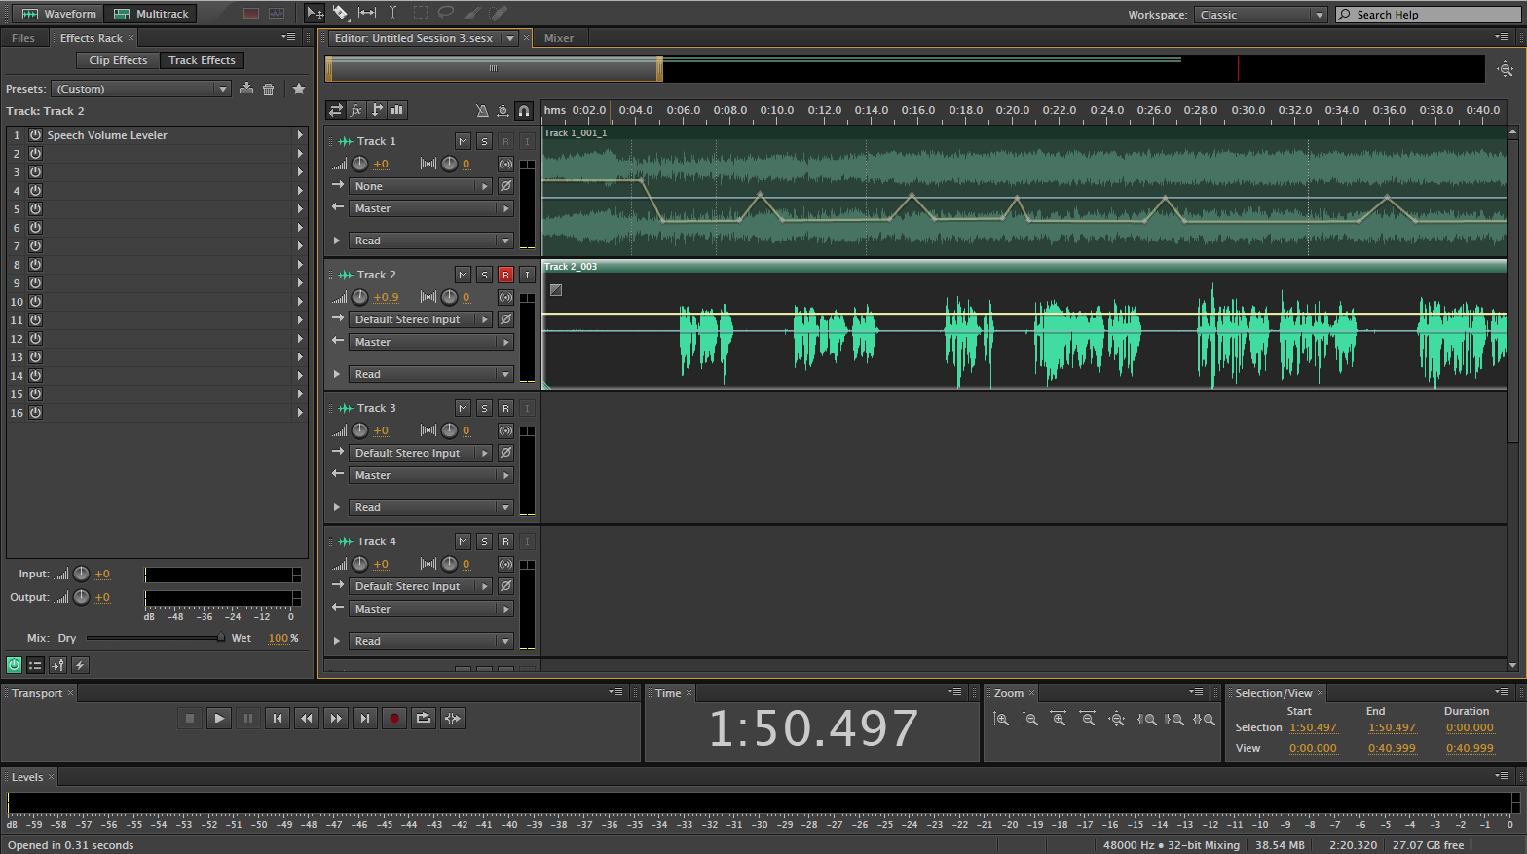Image resolution: width=1527 pixels, height=854 pixels.
Task: Select the Slip tool
Action: pos(367,13)
